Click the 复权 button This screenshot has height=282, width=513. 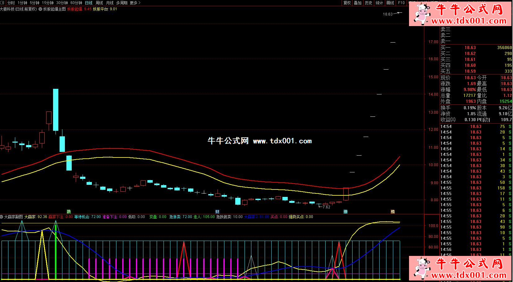(347, 3)
